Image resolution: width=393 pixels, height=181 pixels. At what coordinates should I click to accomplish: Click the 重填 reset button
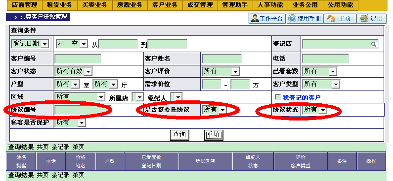coord(214,135)
